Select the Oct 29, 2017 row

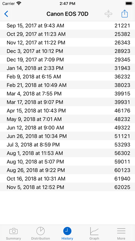(x=67, y=34)
